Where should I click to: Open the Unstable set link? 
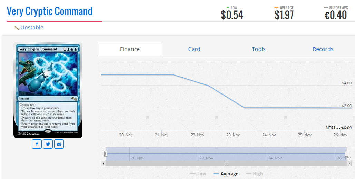(x=32, y=27)
